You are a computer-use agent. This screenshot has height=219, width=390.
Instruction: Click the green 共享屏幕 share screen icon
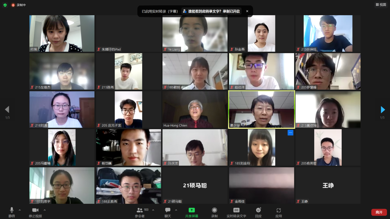coord(192,210)
